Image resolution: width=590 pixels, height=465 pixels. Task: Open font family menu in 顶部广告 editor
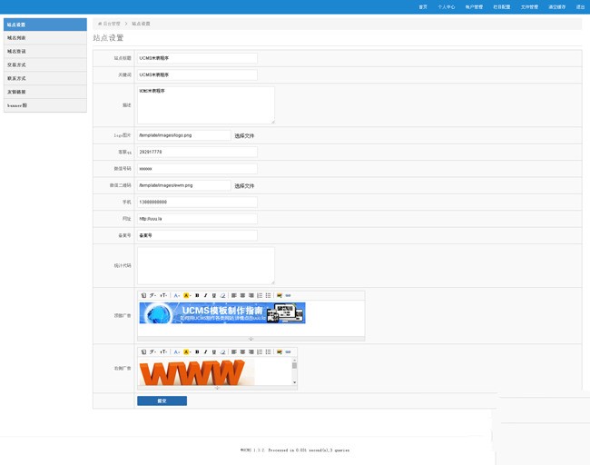pos(152,295)
